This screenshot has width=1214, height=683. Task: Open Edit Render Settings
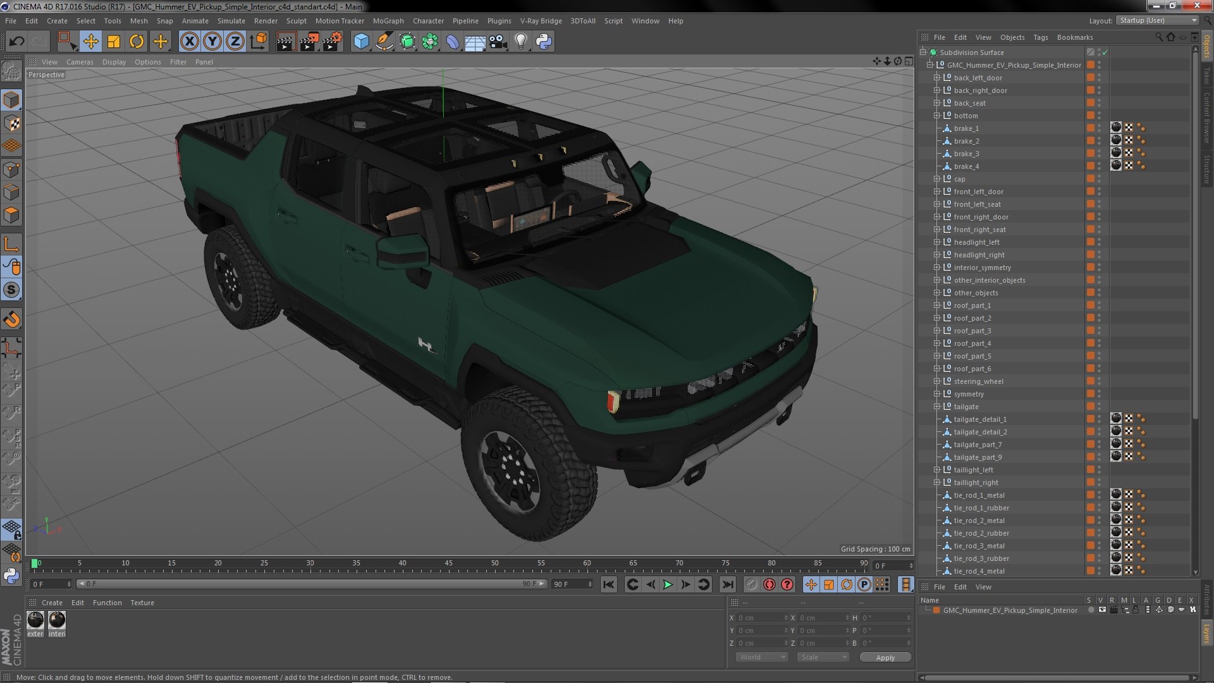[x=332, y=42]
